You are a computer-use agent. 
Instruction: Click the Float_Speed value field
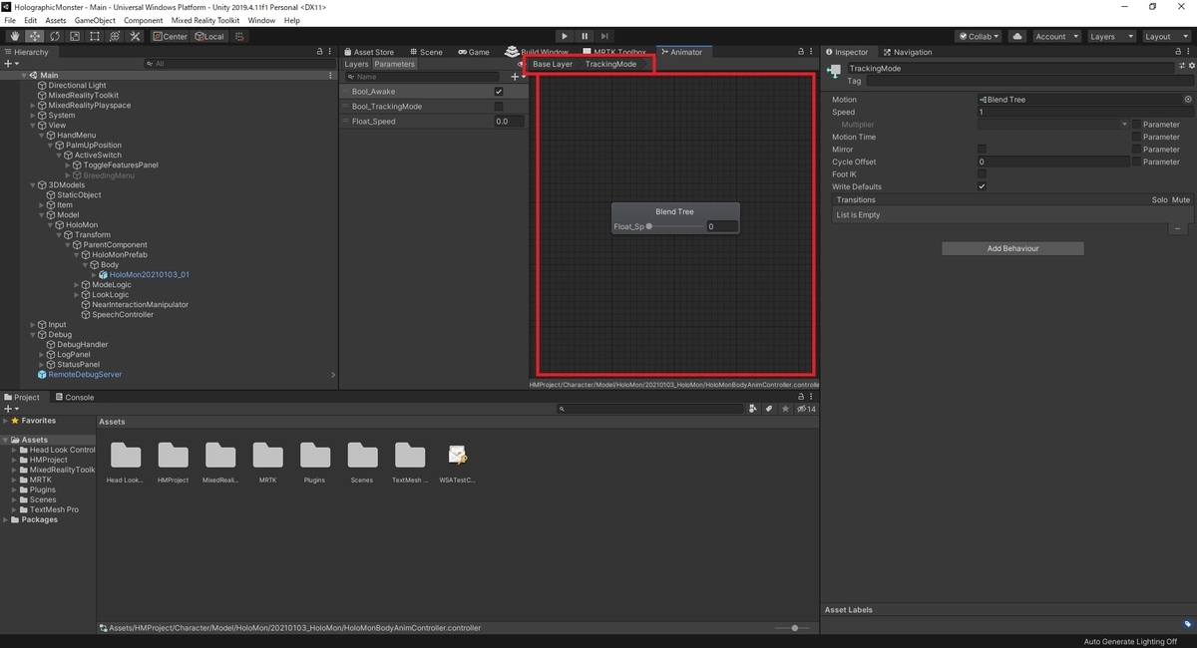pos(509,122)
